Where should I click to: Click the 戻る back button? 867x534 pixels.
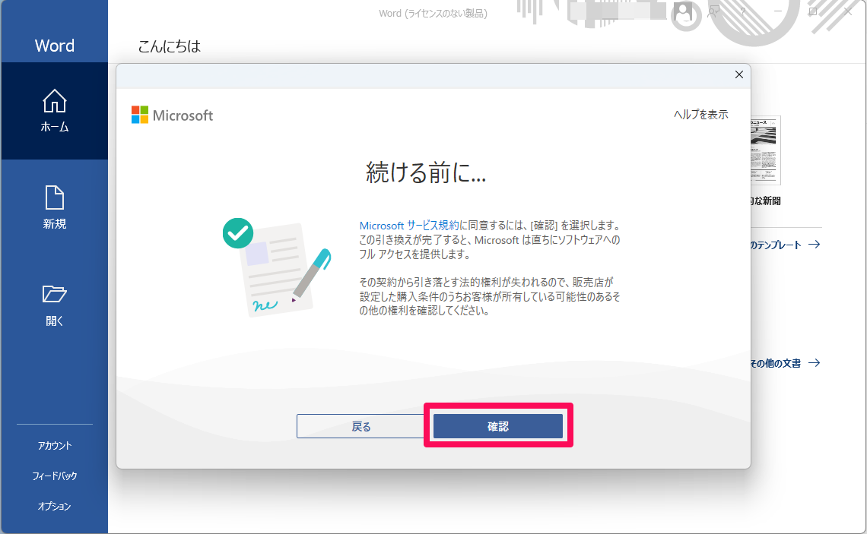coord(361,426)
